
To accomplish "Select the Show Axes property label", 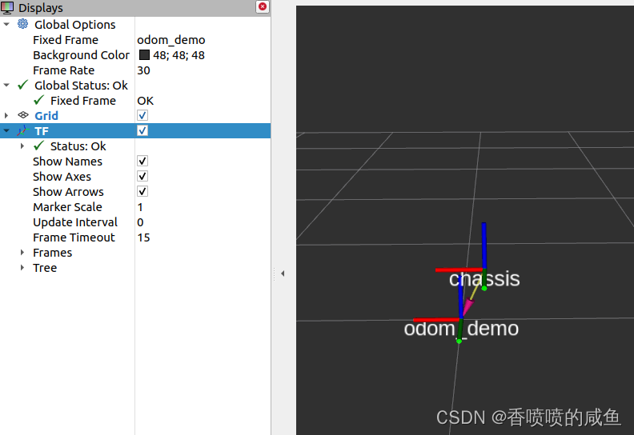I will pos(62,177).
